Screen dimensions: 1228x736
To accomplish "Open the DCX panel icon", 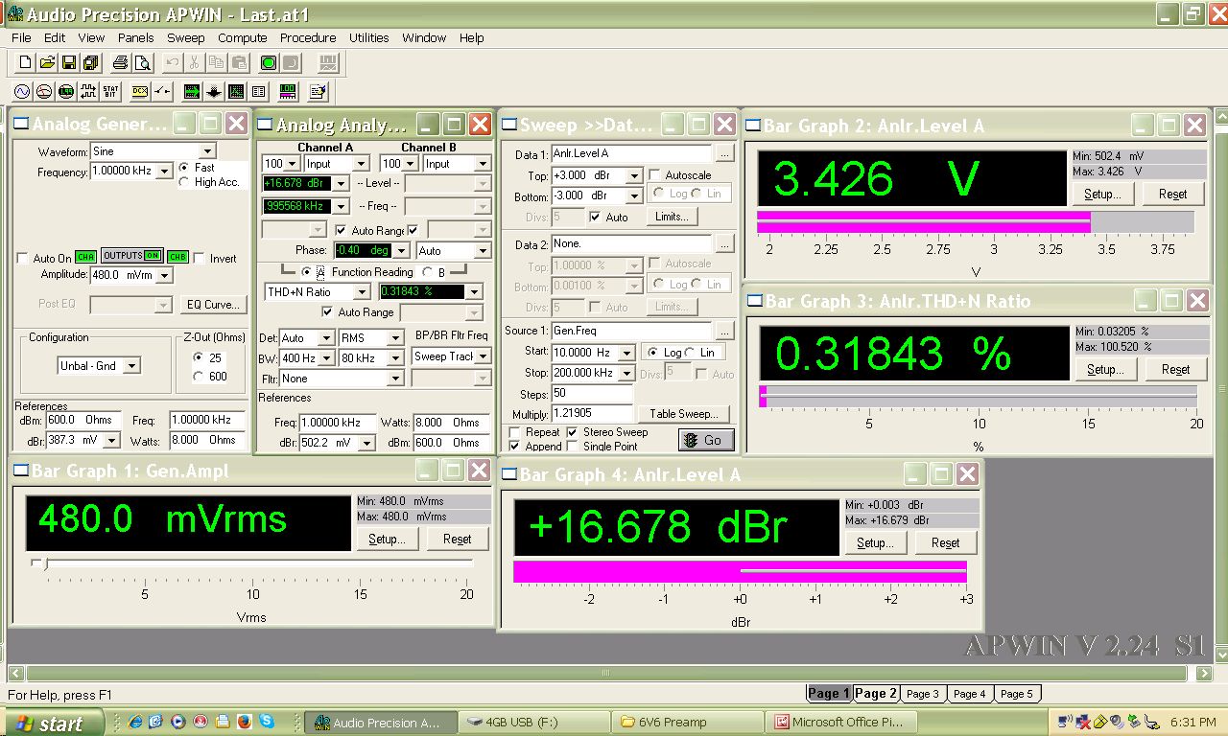I will pos(140,92).
